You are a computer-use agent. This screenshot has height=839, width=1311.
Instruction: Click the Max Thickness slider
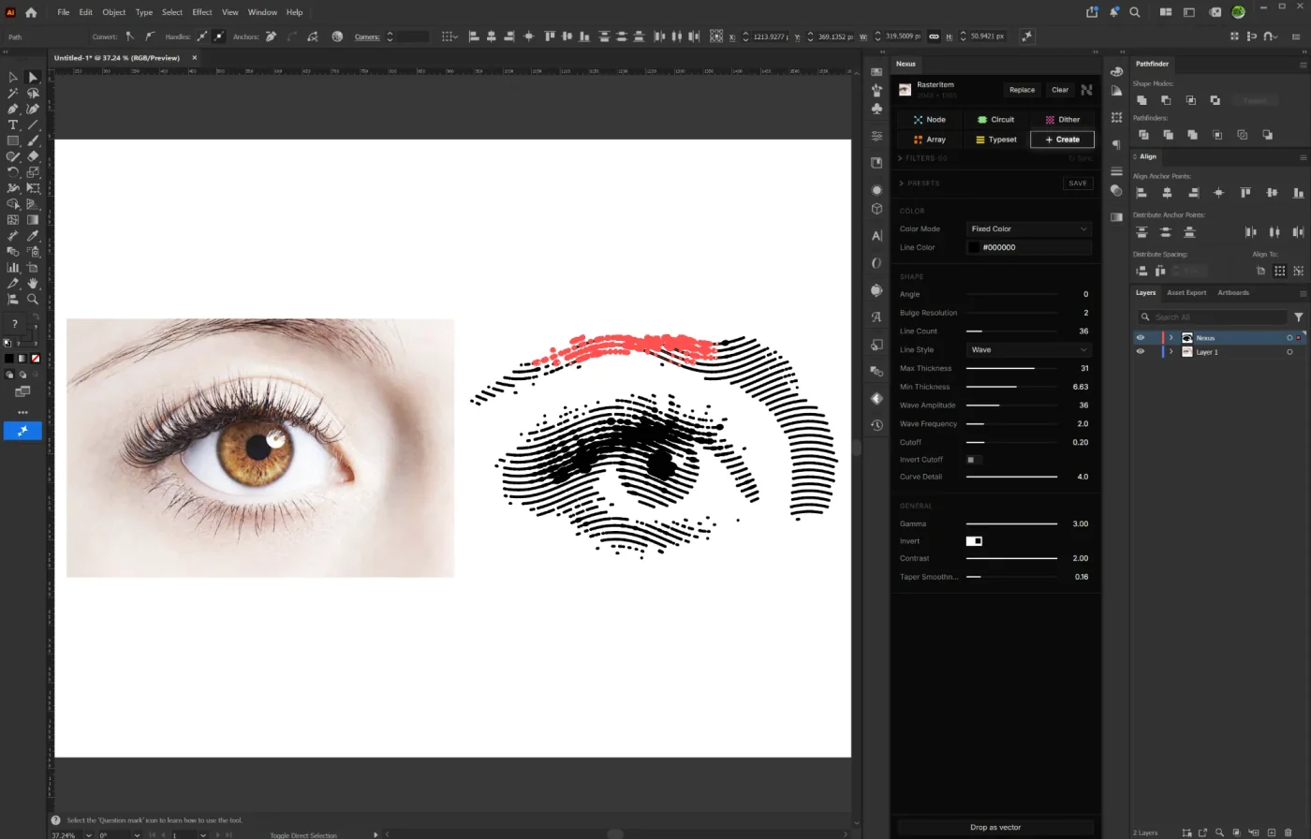pyautogui.click(x=1011, y=369)
